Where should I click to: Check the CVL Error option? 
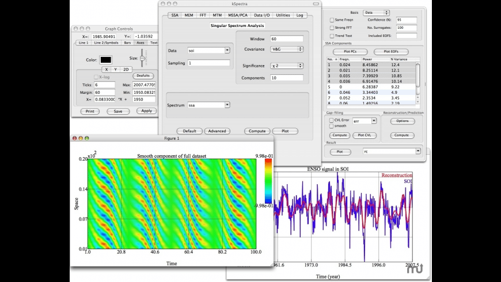tap(330, 120)
